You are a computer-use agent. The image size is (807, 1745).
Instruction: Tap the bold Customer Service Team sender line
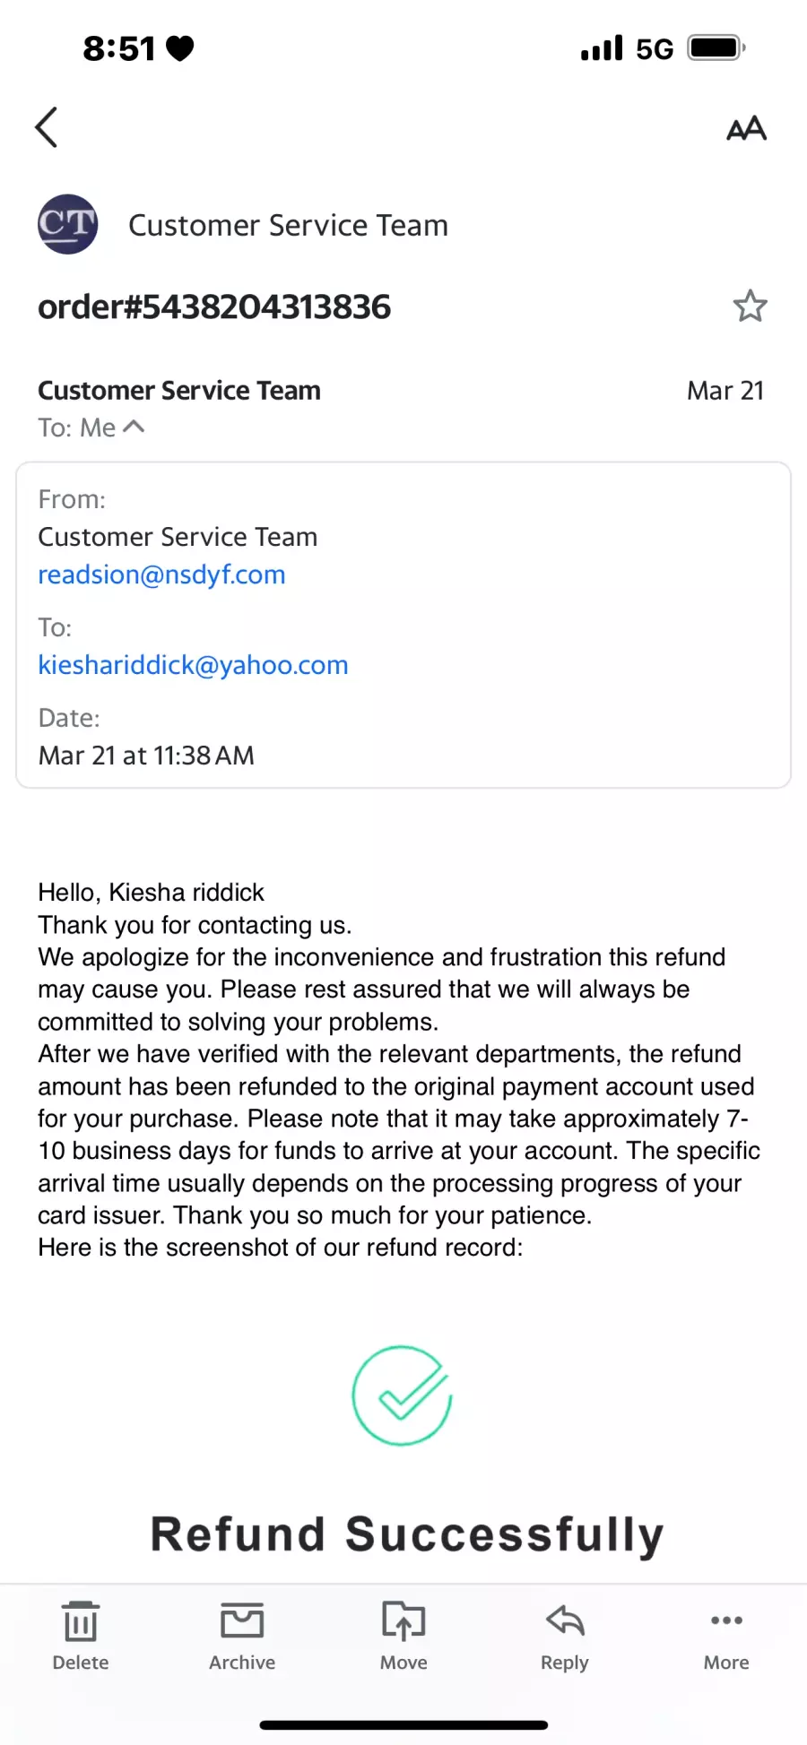(x=179, y=390)
